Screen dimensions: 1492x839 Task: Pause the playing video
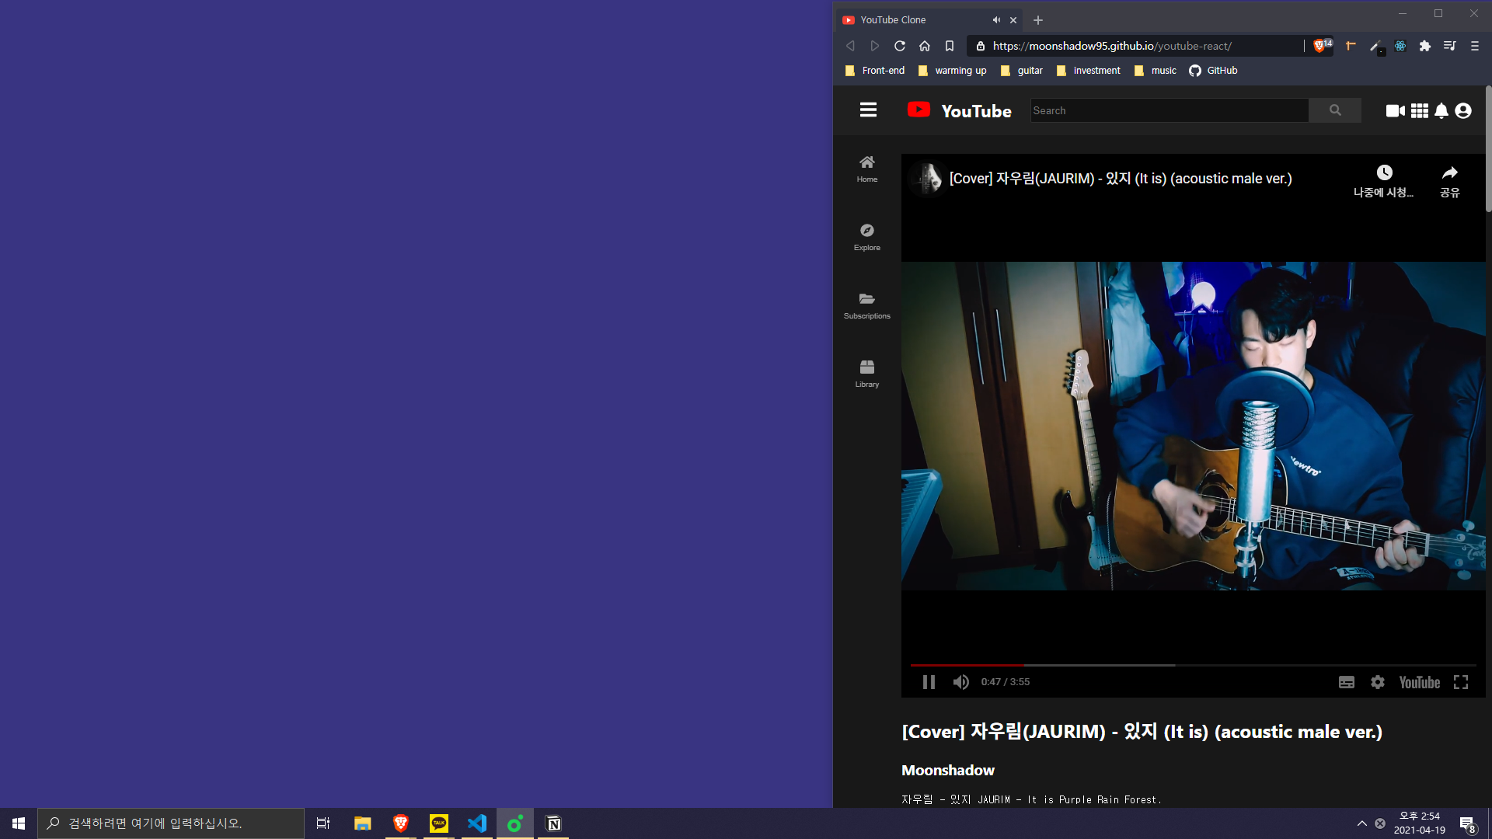coord(929,682)
